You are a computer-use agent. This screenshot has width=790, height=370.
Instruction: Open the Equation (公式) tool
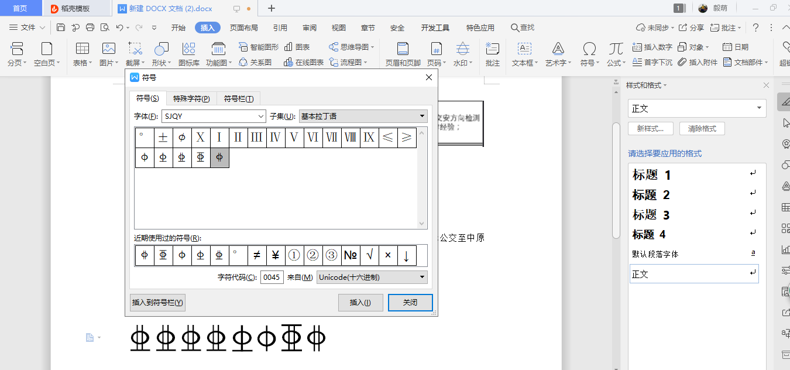coord(616,54)
